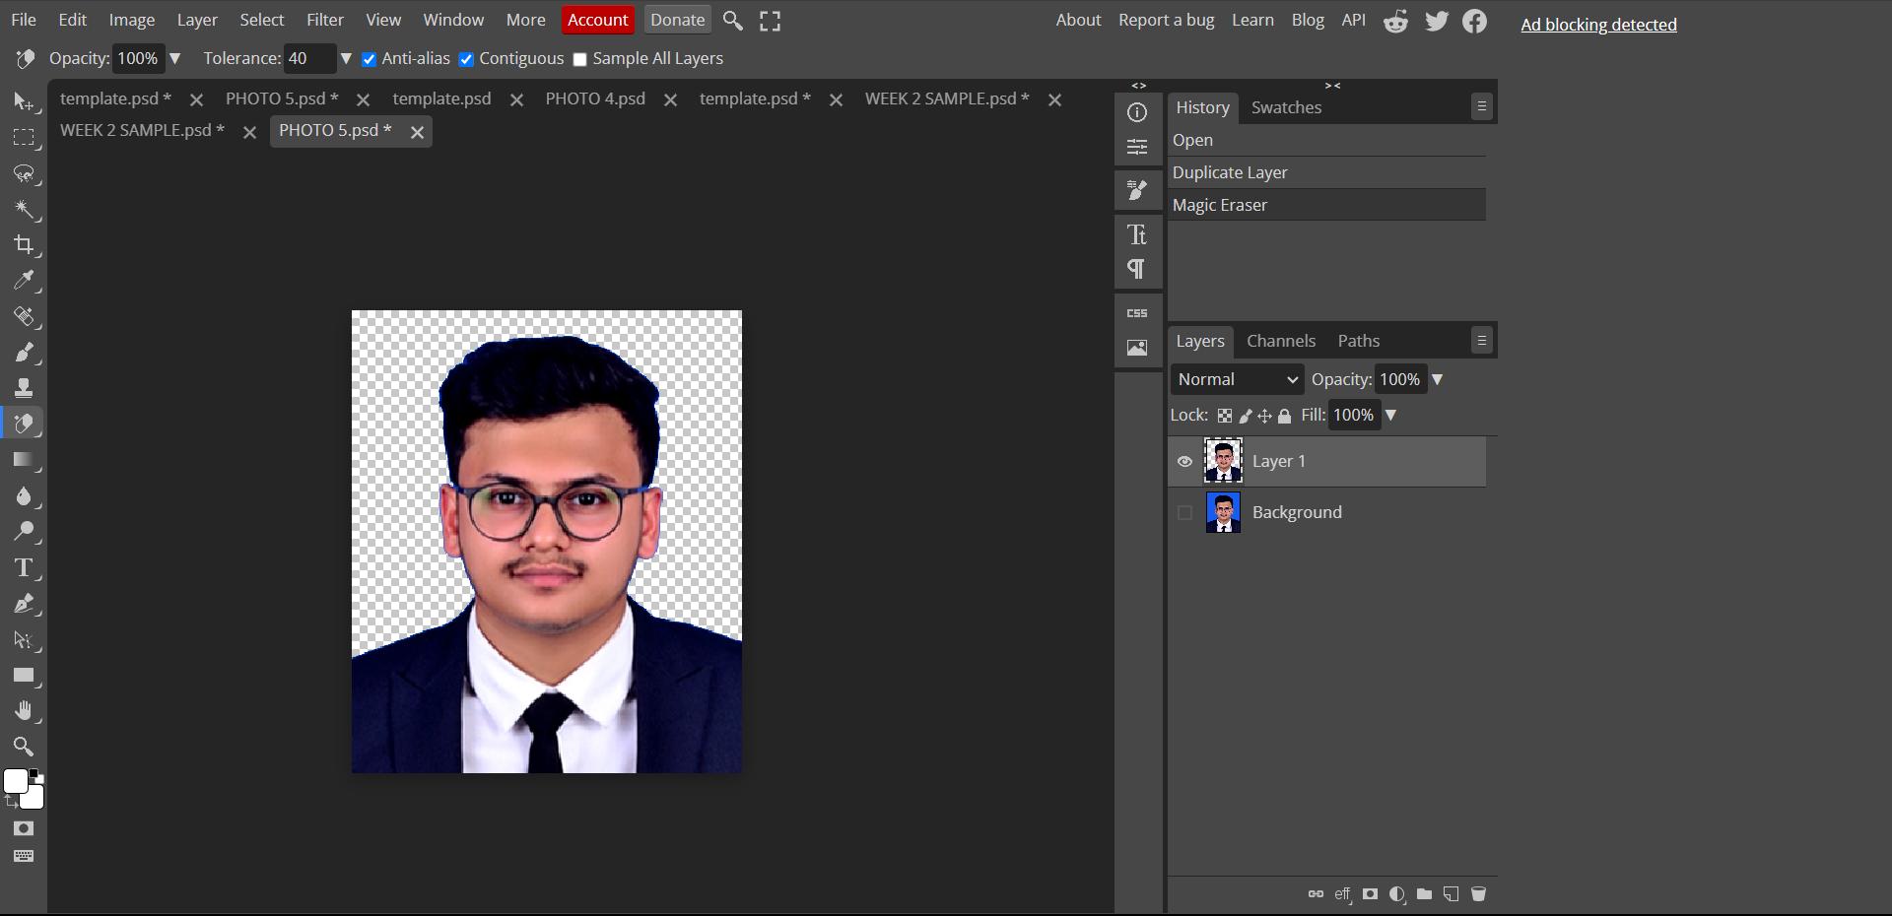Select the Lasso tool

tap(24, 174)
